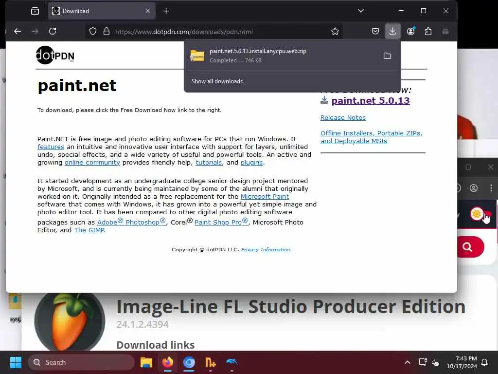
Task: Click the padlock site security icon
Action: pyautogui.click(x=107, y=32)
